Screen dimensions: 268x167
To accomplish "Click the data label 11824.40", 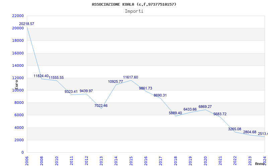I will pos(41,76).
